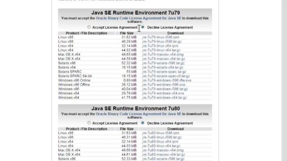Screen dimensions: 287x161
Task: Download jre-7u79-linux-i586.rpm
Action: pyautogui.click(x=161, y=37)
